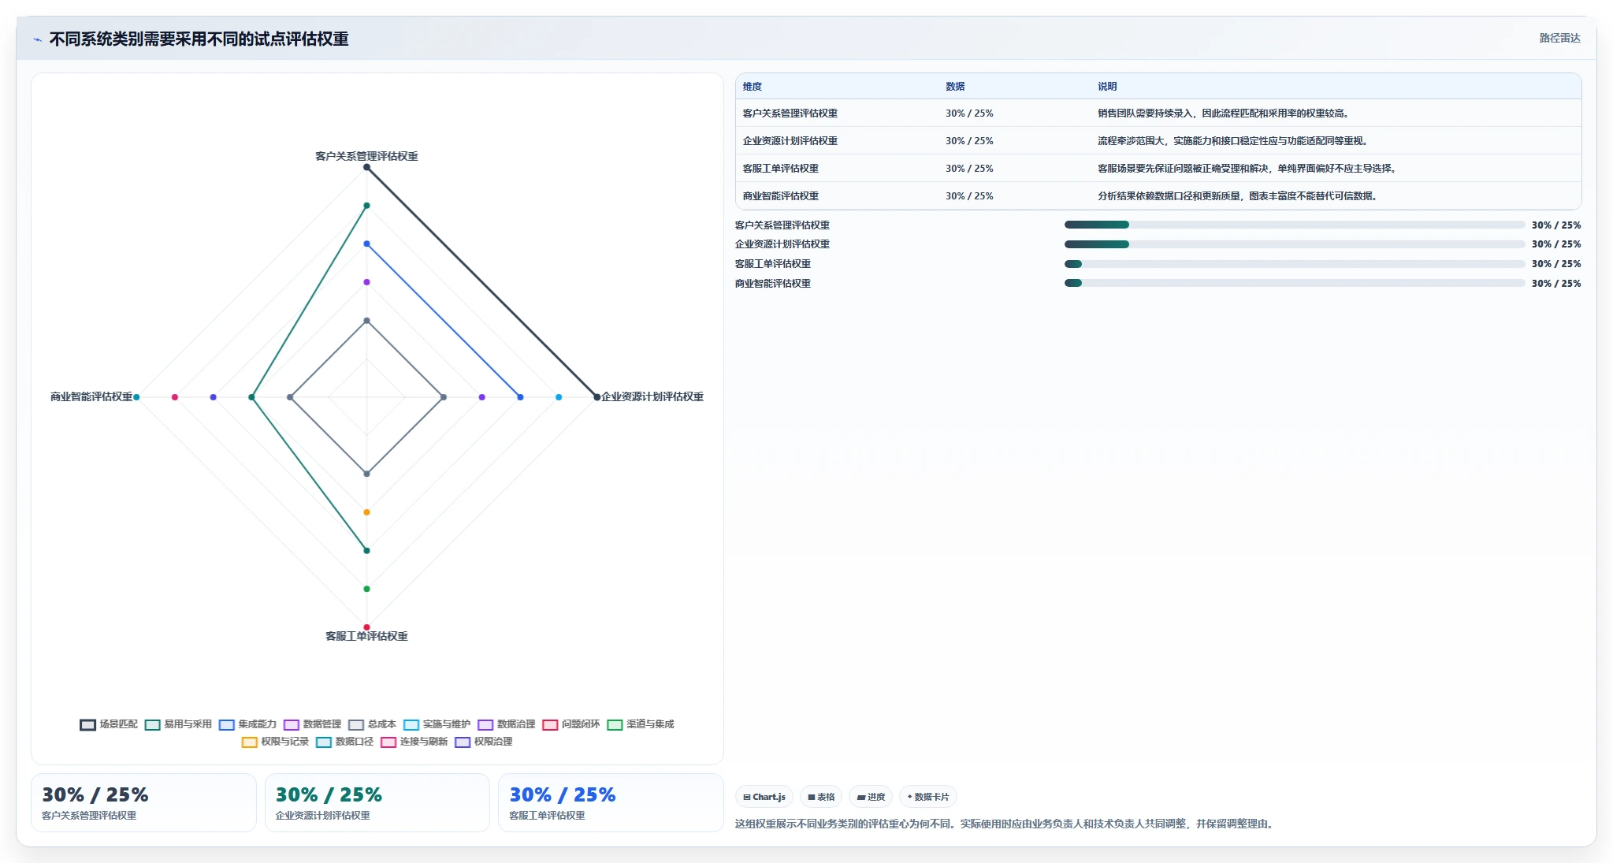Click the 企业资源计划评估权重 progress bar
This screenshot has height=863, width=1613.
pyautogui.click(x=1295, y=244)
